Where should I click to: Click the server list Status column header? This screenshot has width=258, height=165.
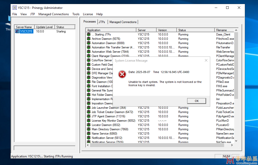(x=65, y=27)
